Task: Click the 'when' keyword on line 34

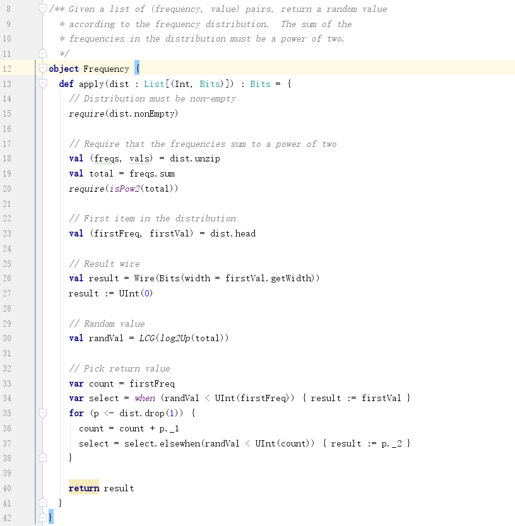Action: (x=145, y=398)
